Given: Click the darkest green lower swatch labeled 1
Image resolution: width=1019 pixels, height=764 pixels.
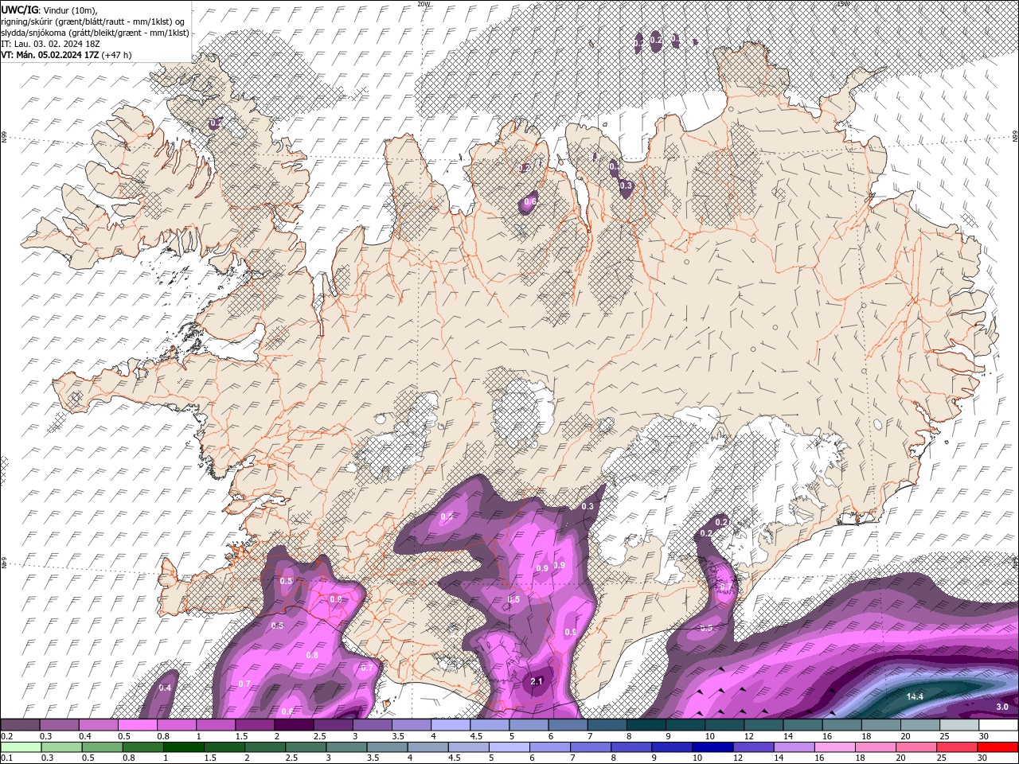Looking at the screenshot, I should click(183, 747).
